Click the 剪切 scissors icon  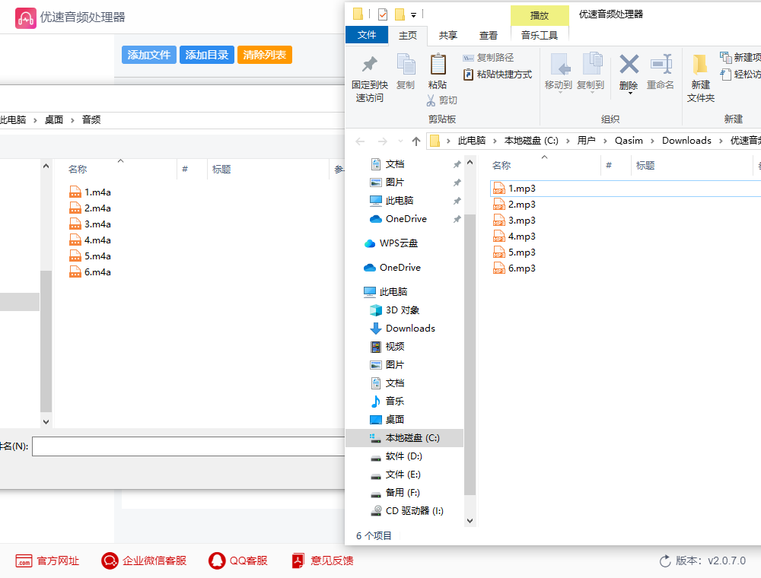pyautogui.click(x=431, y=100)
